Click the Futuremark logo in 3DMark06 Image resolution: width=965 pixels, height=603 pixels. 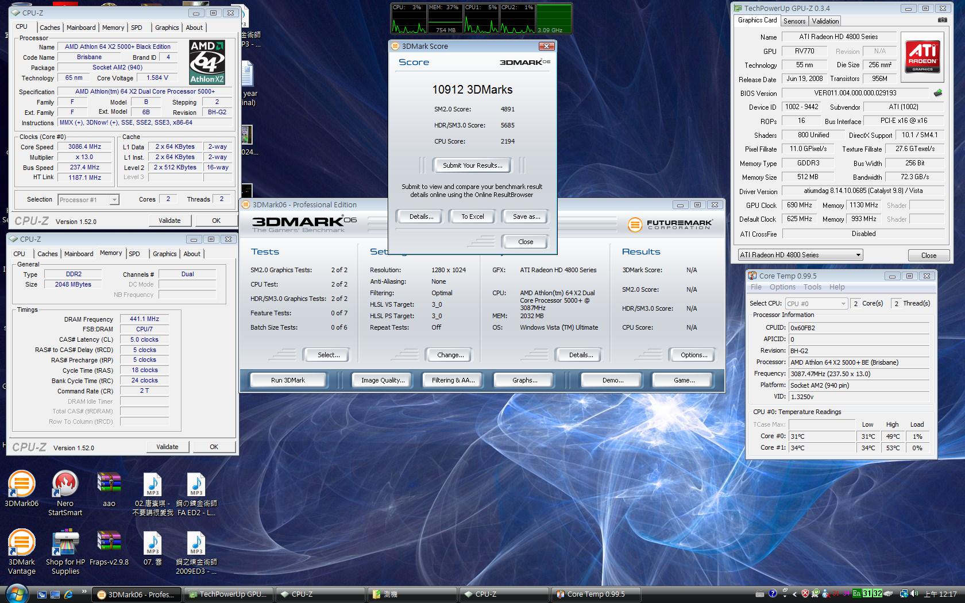pyautogui.click(x=670, y=224)
